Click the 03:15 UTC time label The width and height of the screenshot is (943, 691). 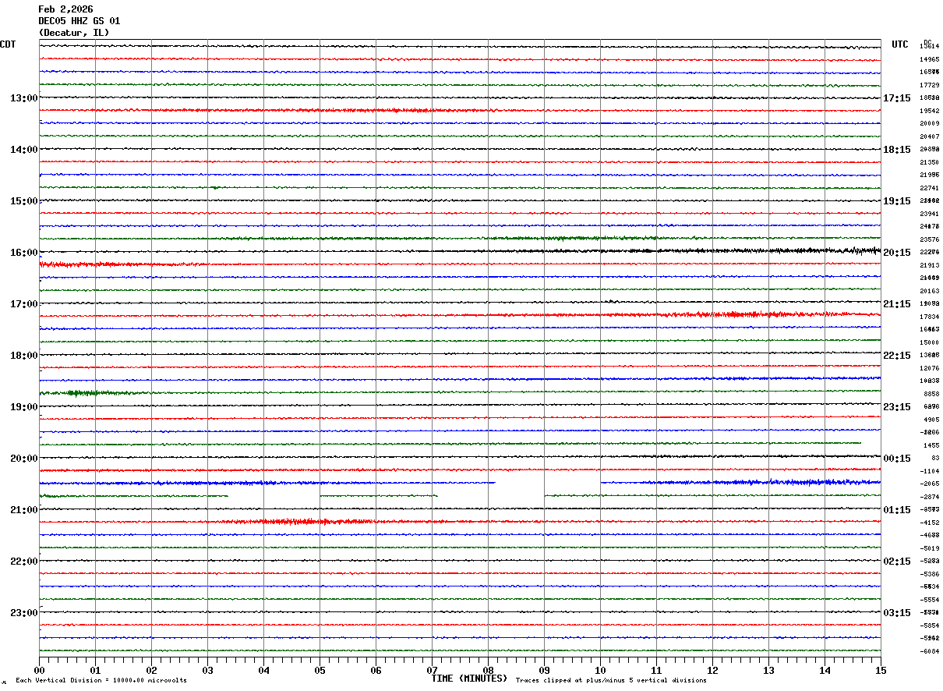tap(897, 613)
